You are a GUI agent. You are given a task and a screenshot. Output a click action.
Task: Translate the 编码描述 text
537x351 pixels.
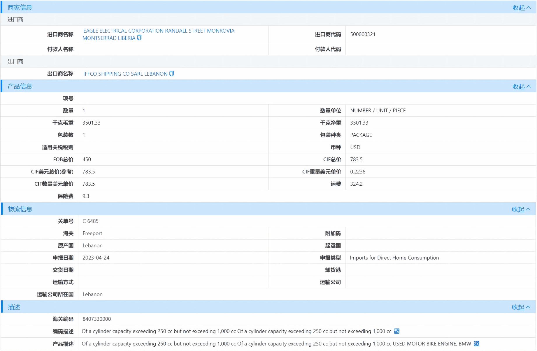(396, 331)
